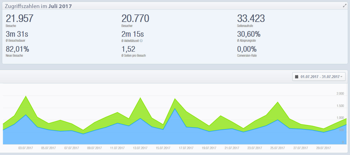Click the 2.000 y-axis label

point(340,94)
